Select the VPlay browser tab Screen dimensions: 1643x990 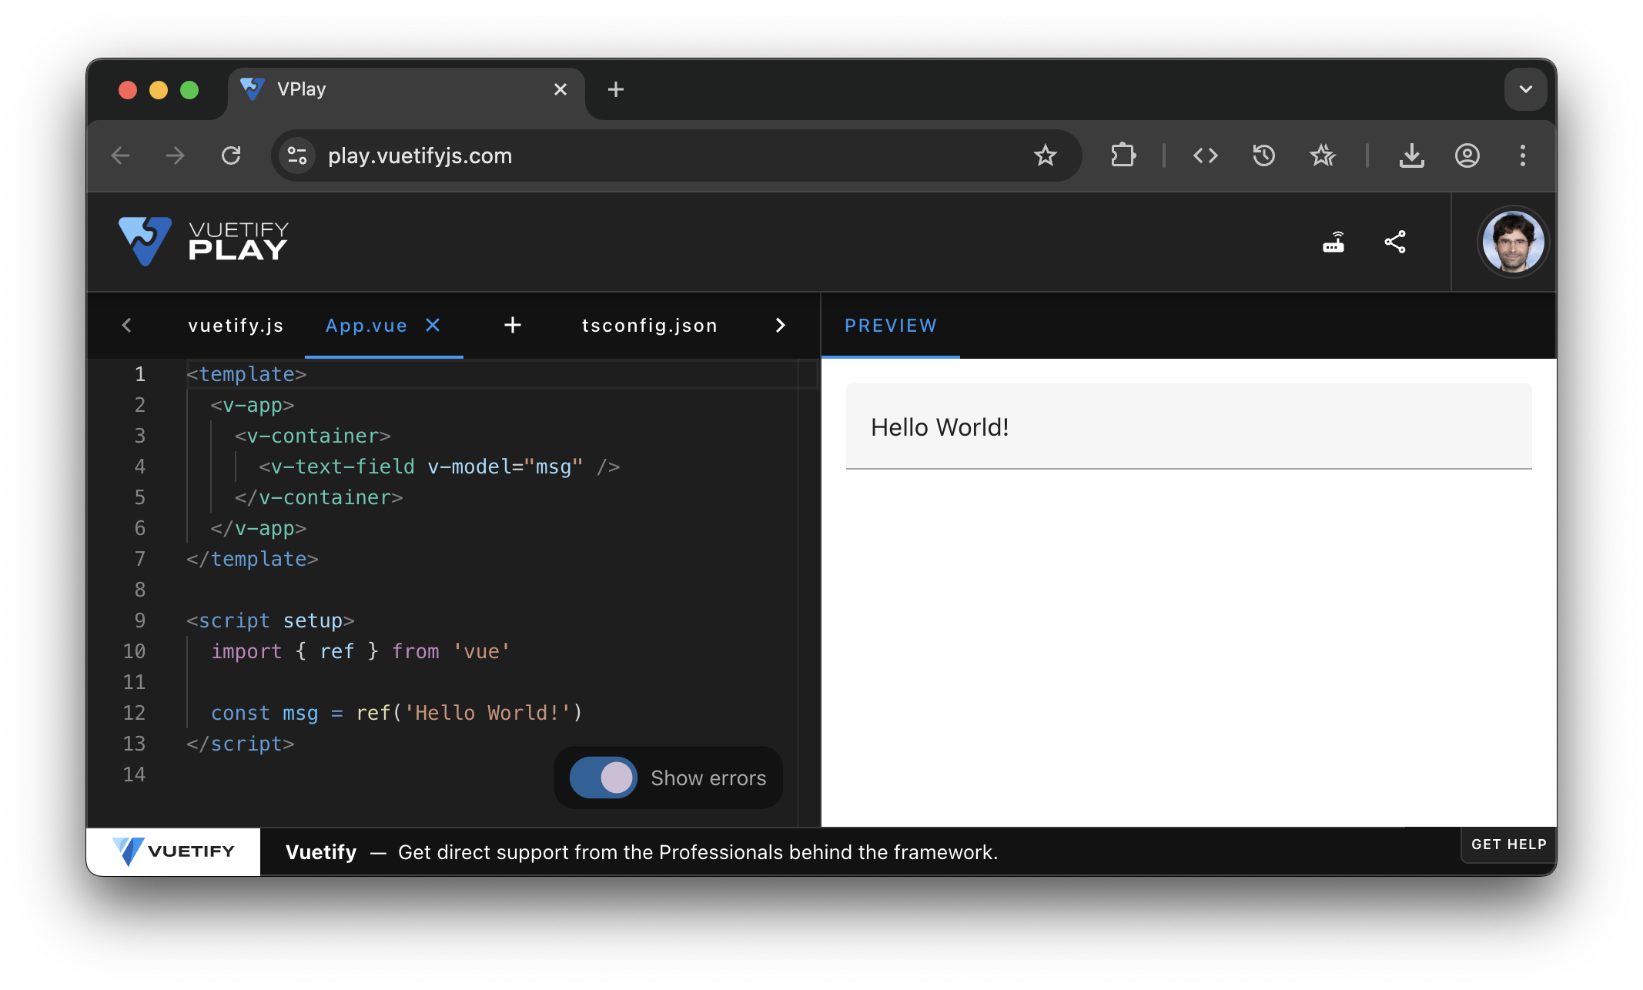pyautogui.click(x=407, y=89)
